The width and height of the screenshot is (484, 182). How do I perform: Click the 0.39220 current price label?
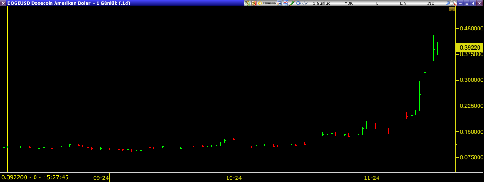pyautogui.click(x=469, y=47)
